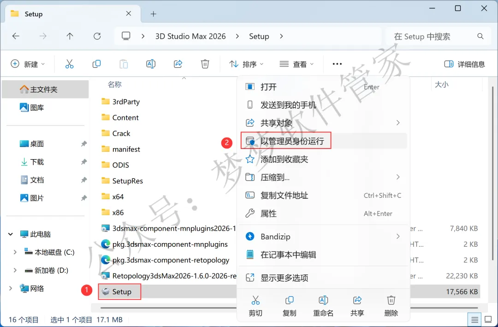Go back with the left arrow
Viewport: 498px width, 327px height.
point(16,36)
